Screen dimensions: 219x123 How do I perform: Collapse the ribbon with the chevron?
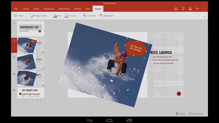tap(205, 17)
